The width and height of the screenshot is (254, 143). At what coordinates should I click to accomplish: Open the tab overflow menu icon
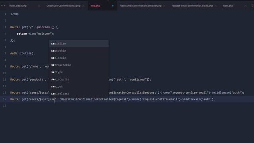pos(252,6)
